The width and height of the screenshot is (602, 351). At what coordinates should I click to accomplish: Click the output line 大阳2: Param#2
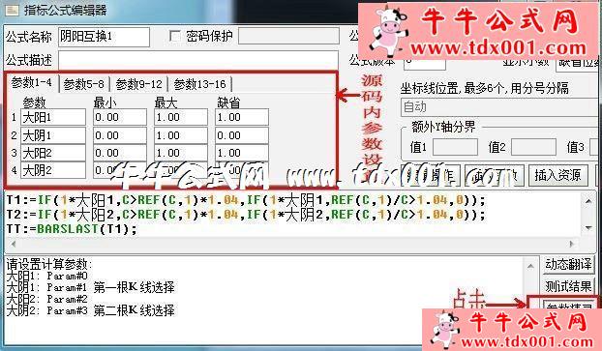46,299
